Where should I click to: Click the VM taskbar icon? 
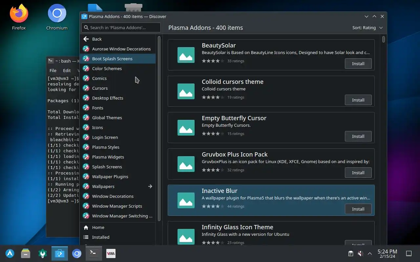(x=111, y=253)
